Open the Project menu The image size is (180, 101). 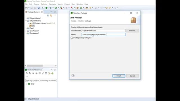coord(67,4)
